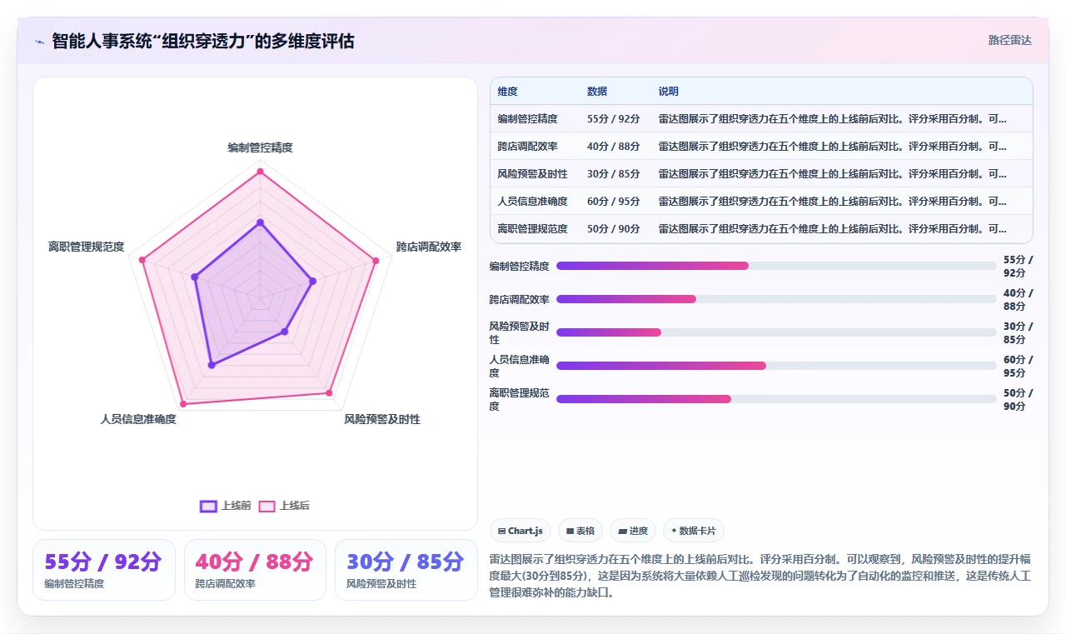This screenshot has width=1066, height=634.
Task: Click the 编制管控精度 radar axis label
Action: (x=260, y=148)
